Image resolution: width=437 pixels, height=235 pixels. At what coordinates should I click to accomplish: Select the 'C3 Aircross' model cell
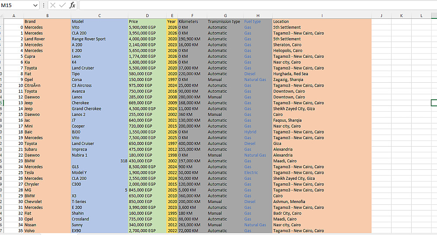(x=100, y=85)
